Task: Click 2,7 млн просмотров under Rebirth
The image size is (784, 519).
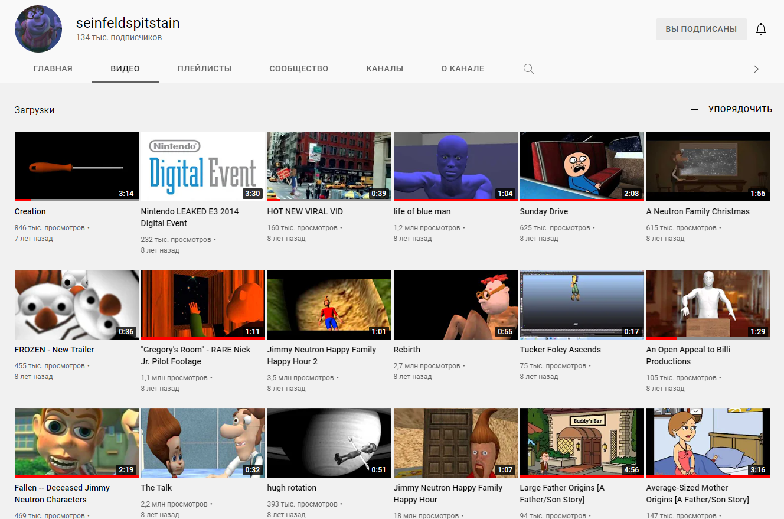Action: tap(427, 365)
